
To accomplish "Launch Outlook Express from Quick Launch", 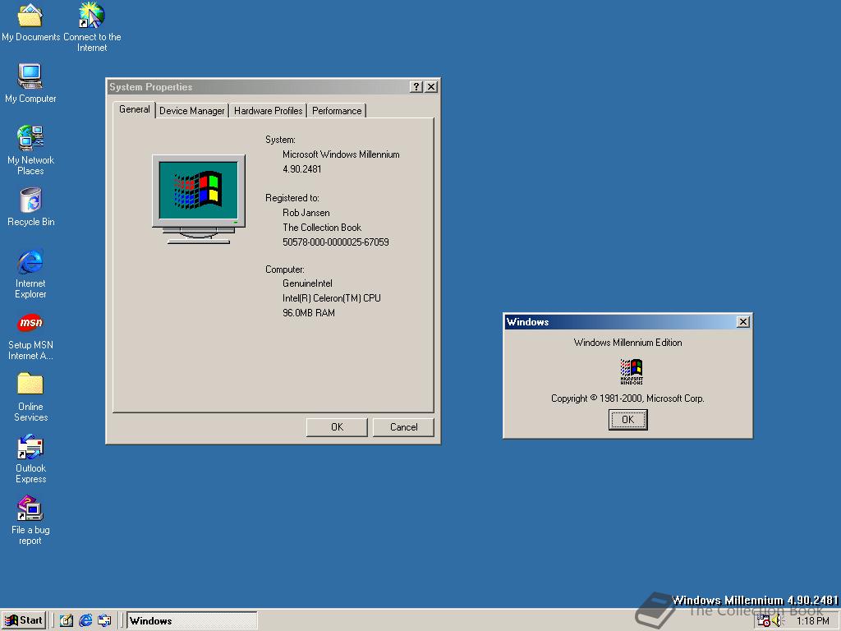I will click(104, 621).
